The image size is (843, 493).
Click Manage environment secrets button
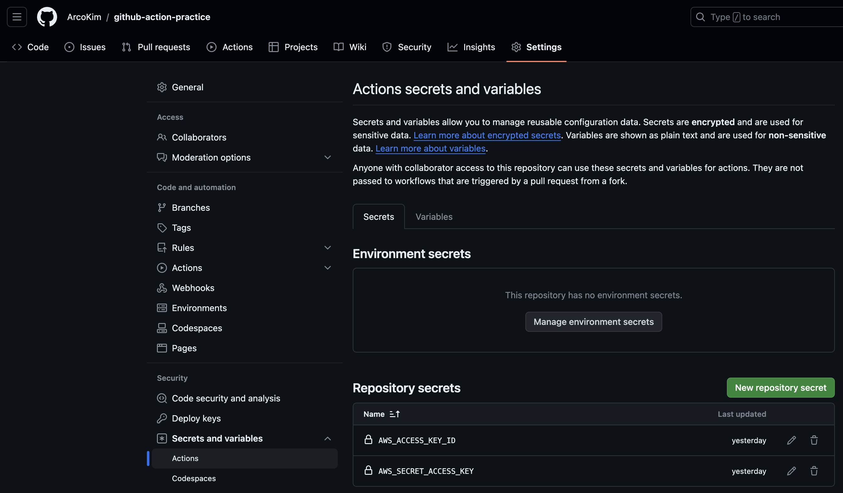593,322
